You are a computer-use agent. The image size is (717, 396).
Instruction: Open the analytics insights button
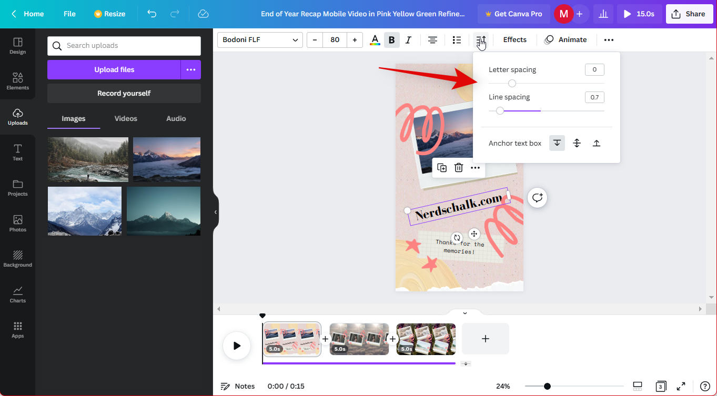[x=603, y=14]
